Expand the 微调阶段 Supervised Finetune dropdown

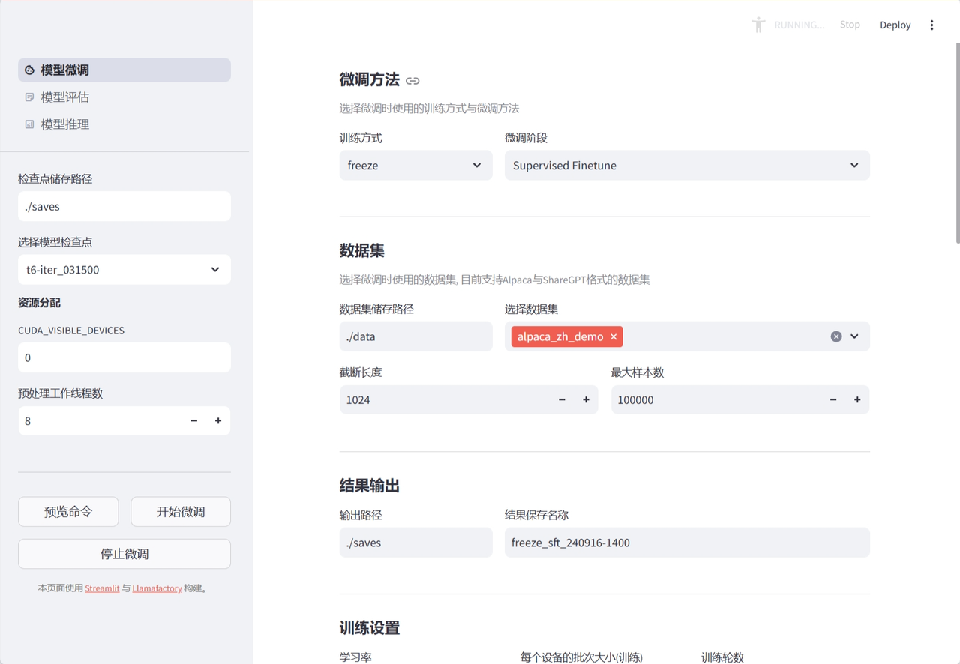tap(686, 166)
